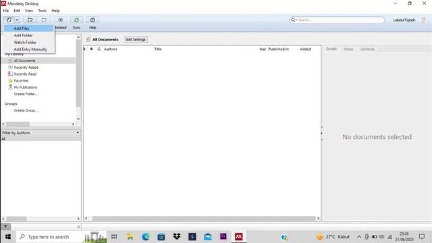Click the sidebar scroll up arrow
This screenshot has width=432, height=243.
point(78,37)
